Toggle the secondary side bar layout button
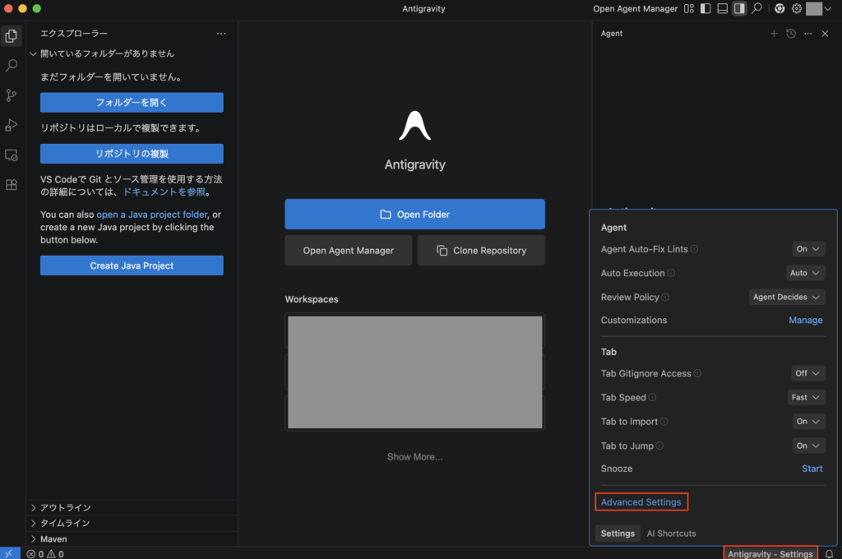The height and width of the screenshot is (559, 842). 739,9
